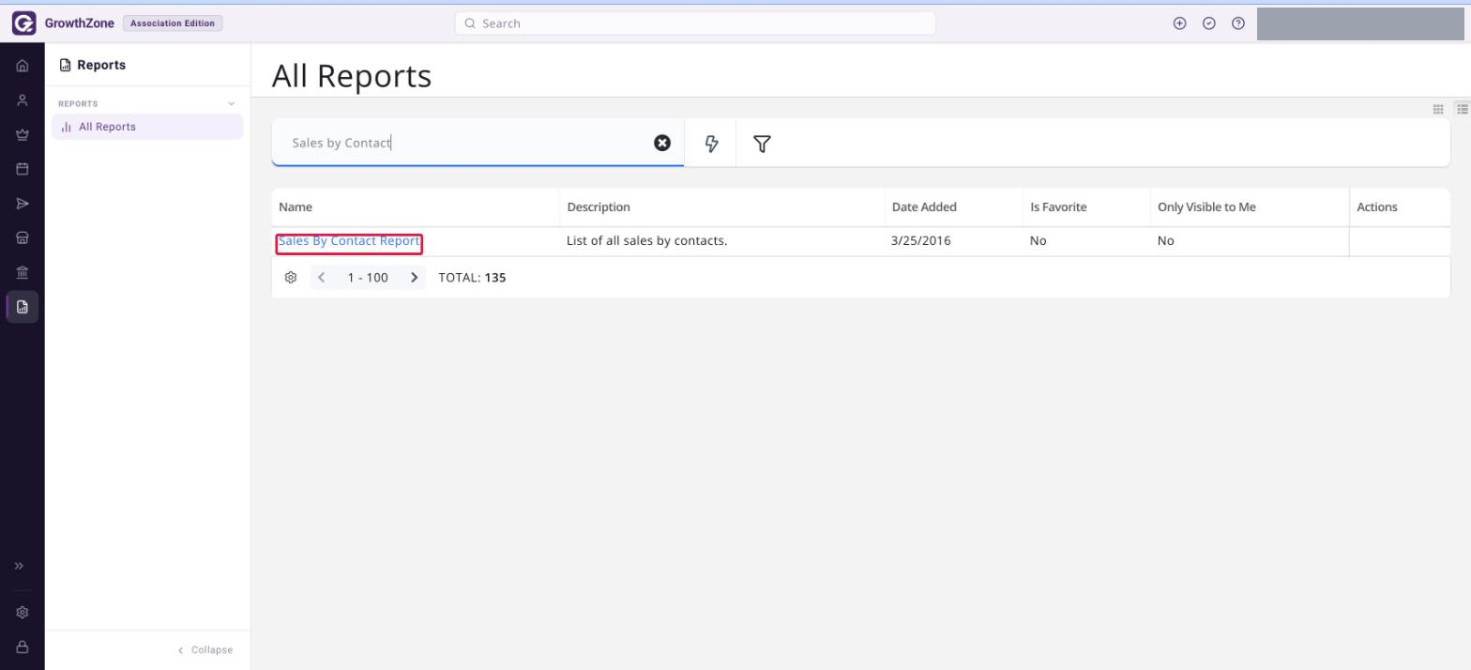Click the '1 - 100' page range
The height and width of the screenshot is (670, 1471).
point(368,278)
